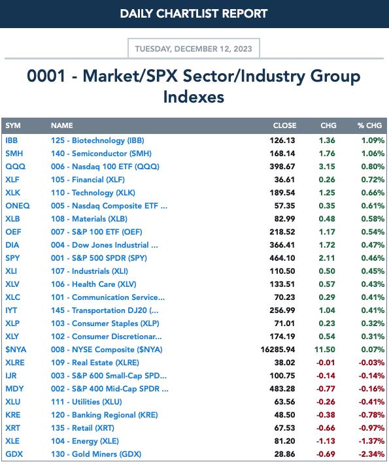Open 105 - Financial (XLF) chart

[88, 179]
